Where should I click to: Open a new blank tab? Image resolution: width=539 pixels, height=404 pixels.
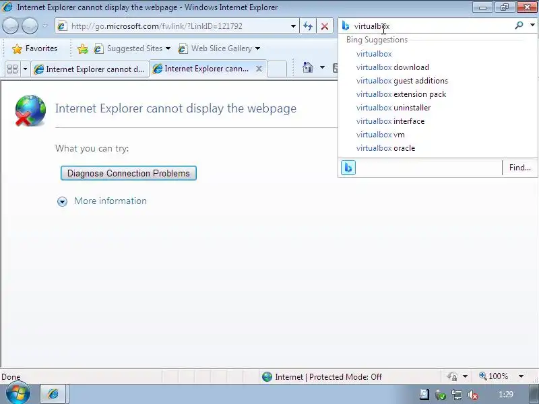coord(277,69)
